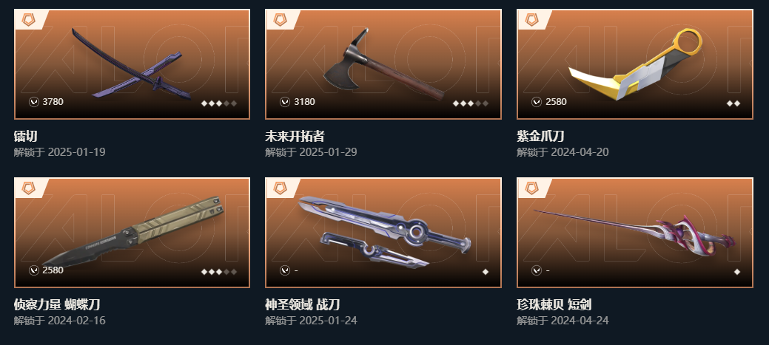This screenshot has width=769, height=345.
Task: Click the badge icon on the 侦察力量 蝴蝶刀 card
Action: pyautogui.click(x=28, y=188)
